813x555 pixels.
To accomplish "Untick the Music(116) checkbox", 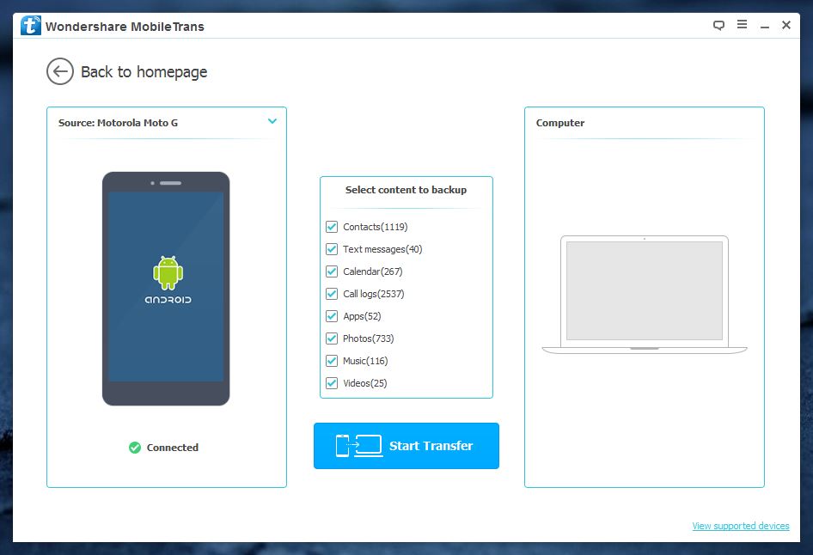I will coord(332,361).
